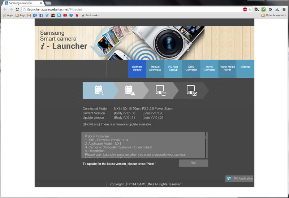Click the Next button to update firmware
This screenshot has width=289, height=198.
pos(194,163)
